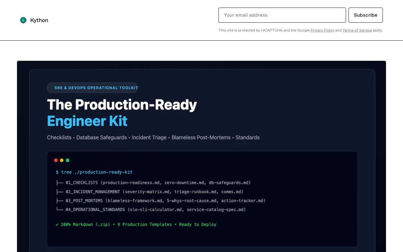
Task: Click the 'Checklists • Database Safeguards' subtitle line
Action: [x=153, y=137]
